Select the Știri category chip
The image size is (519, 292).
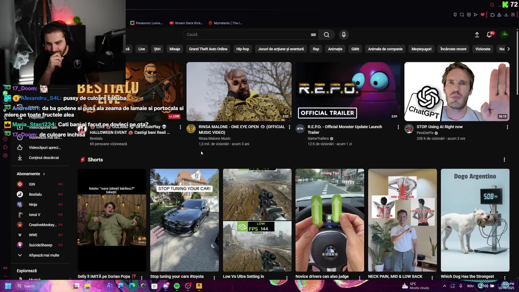[157, 49]
